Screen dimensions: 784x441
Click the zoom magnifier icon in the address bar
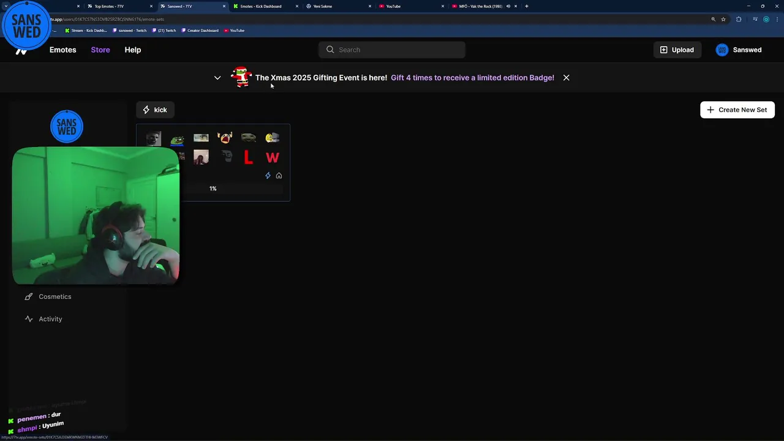coord(713,19)
